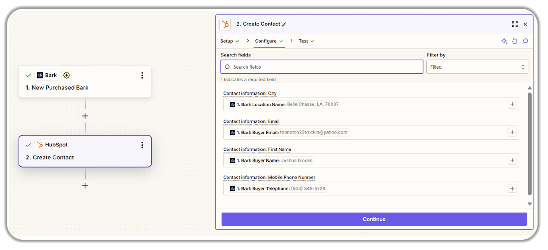The image size is (548, 250).
Task: Click the lightning bolt instant trigger icon
Action: tap(67, 75)
